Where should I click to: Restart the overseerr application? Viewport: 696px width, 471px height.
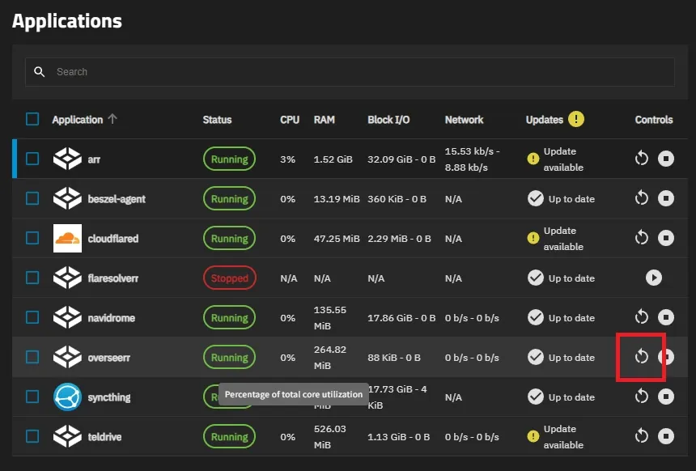(641, 357)
